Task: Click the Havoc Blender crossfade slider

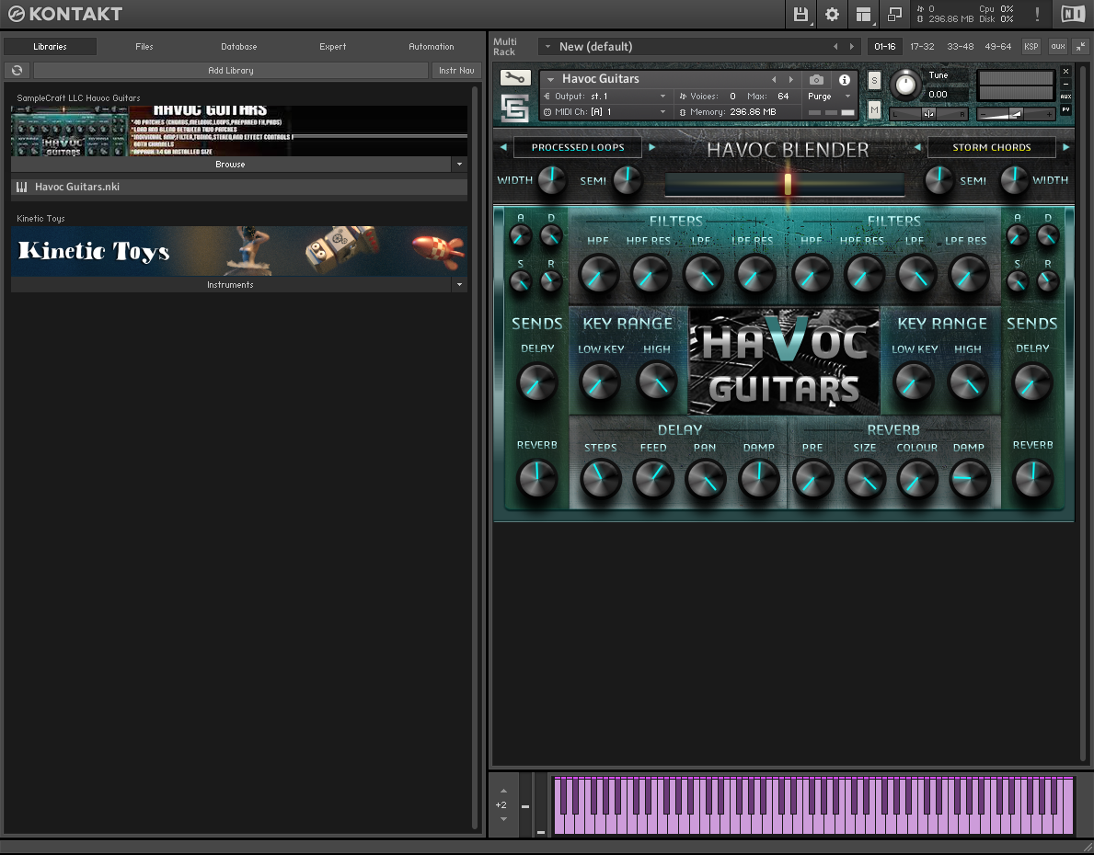Action: (x=785, y=184)
